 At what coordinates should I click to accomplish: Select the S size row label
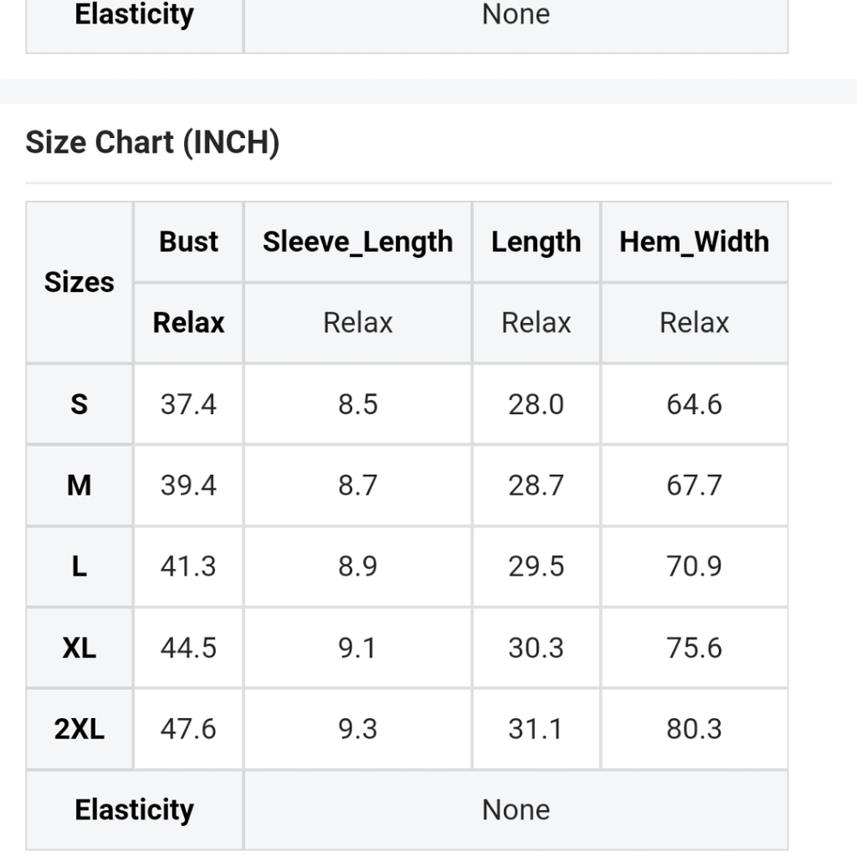click(79, 405)
